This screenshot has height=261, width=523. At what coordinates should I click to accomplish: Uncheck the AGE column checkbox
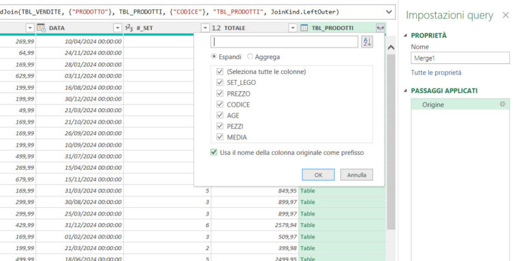click(220, 115)
